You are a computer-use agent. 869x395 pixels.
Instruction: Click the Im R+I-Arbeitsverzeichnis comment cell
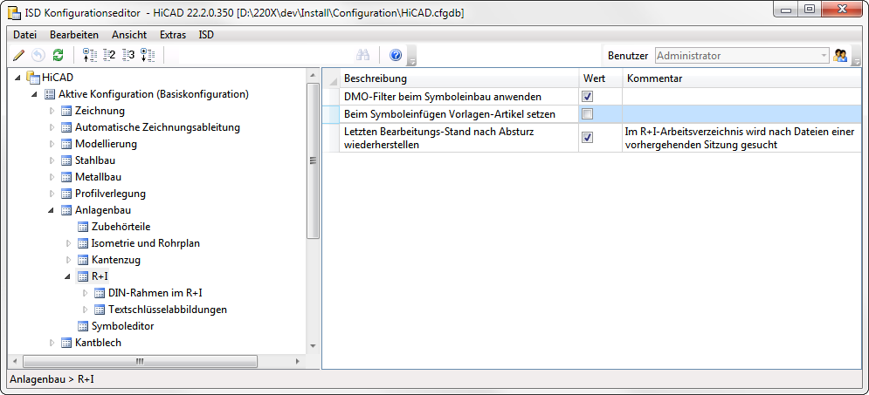(742, 139)
